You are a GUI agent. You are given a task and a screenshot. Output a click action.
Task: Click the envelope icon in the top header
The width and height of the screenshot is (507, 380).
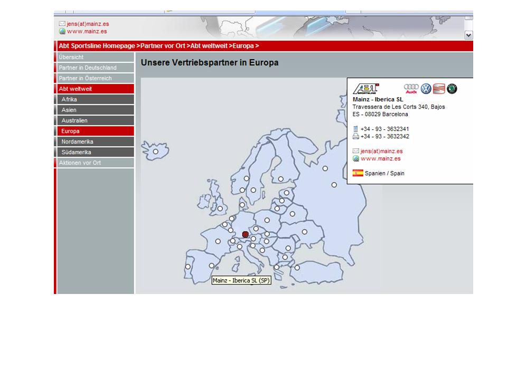pyautogui.click(x=62, y=24)
